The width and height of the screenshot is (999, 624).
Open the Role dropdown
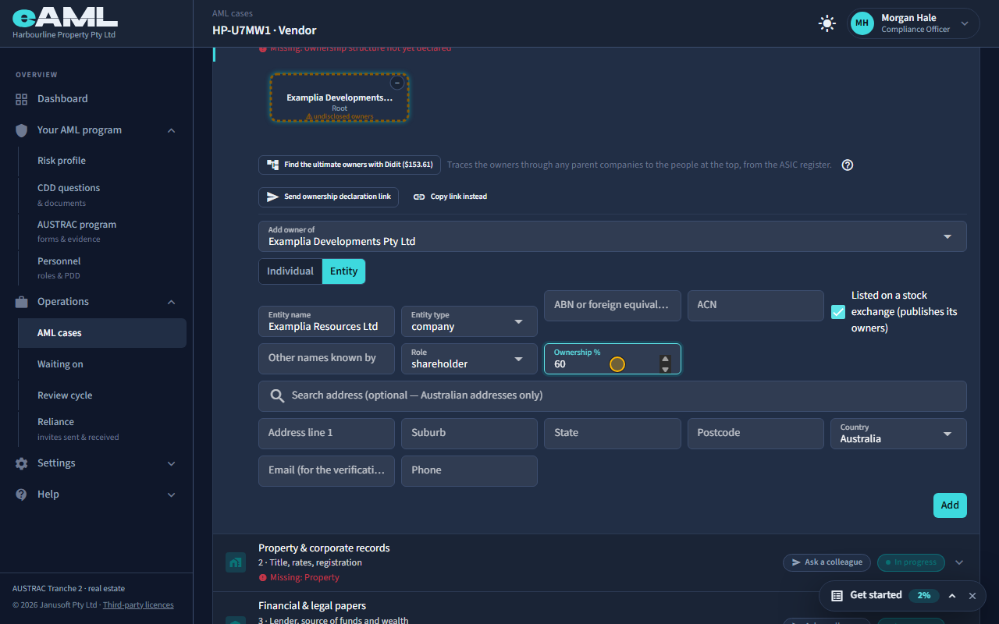(x=470, y=359)
